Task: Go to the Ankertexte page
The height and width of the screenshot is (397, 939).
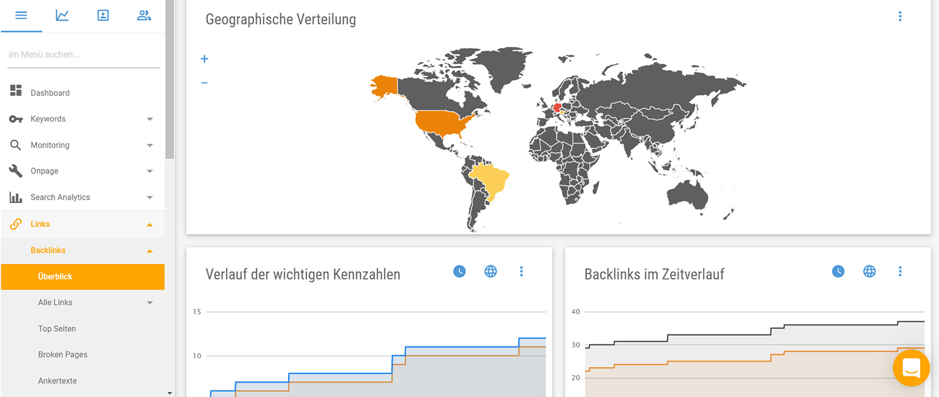Action: point(58,381)
